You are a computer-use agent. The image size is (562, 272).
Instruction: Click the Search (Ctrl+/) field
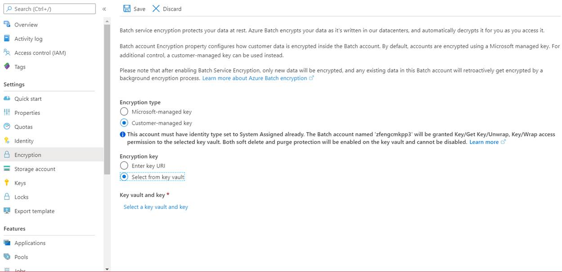[x=49, y=9]
